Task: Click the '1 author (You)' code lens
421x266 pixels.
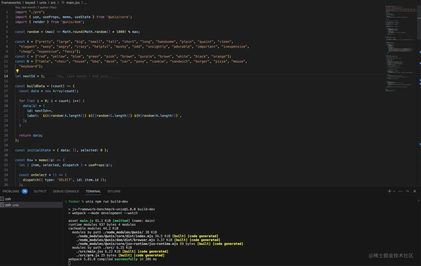Action: click(47, 8)
